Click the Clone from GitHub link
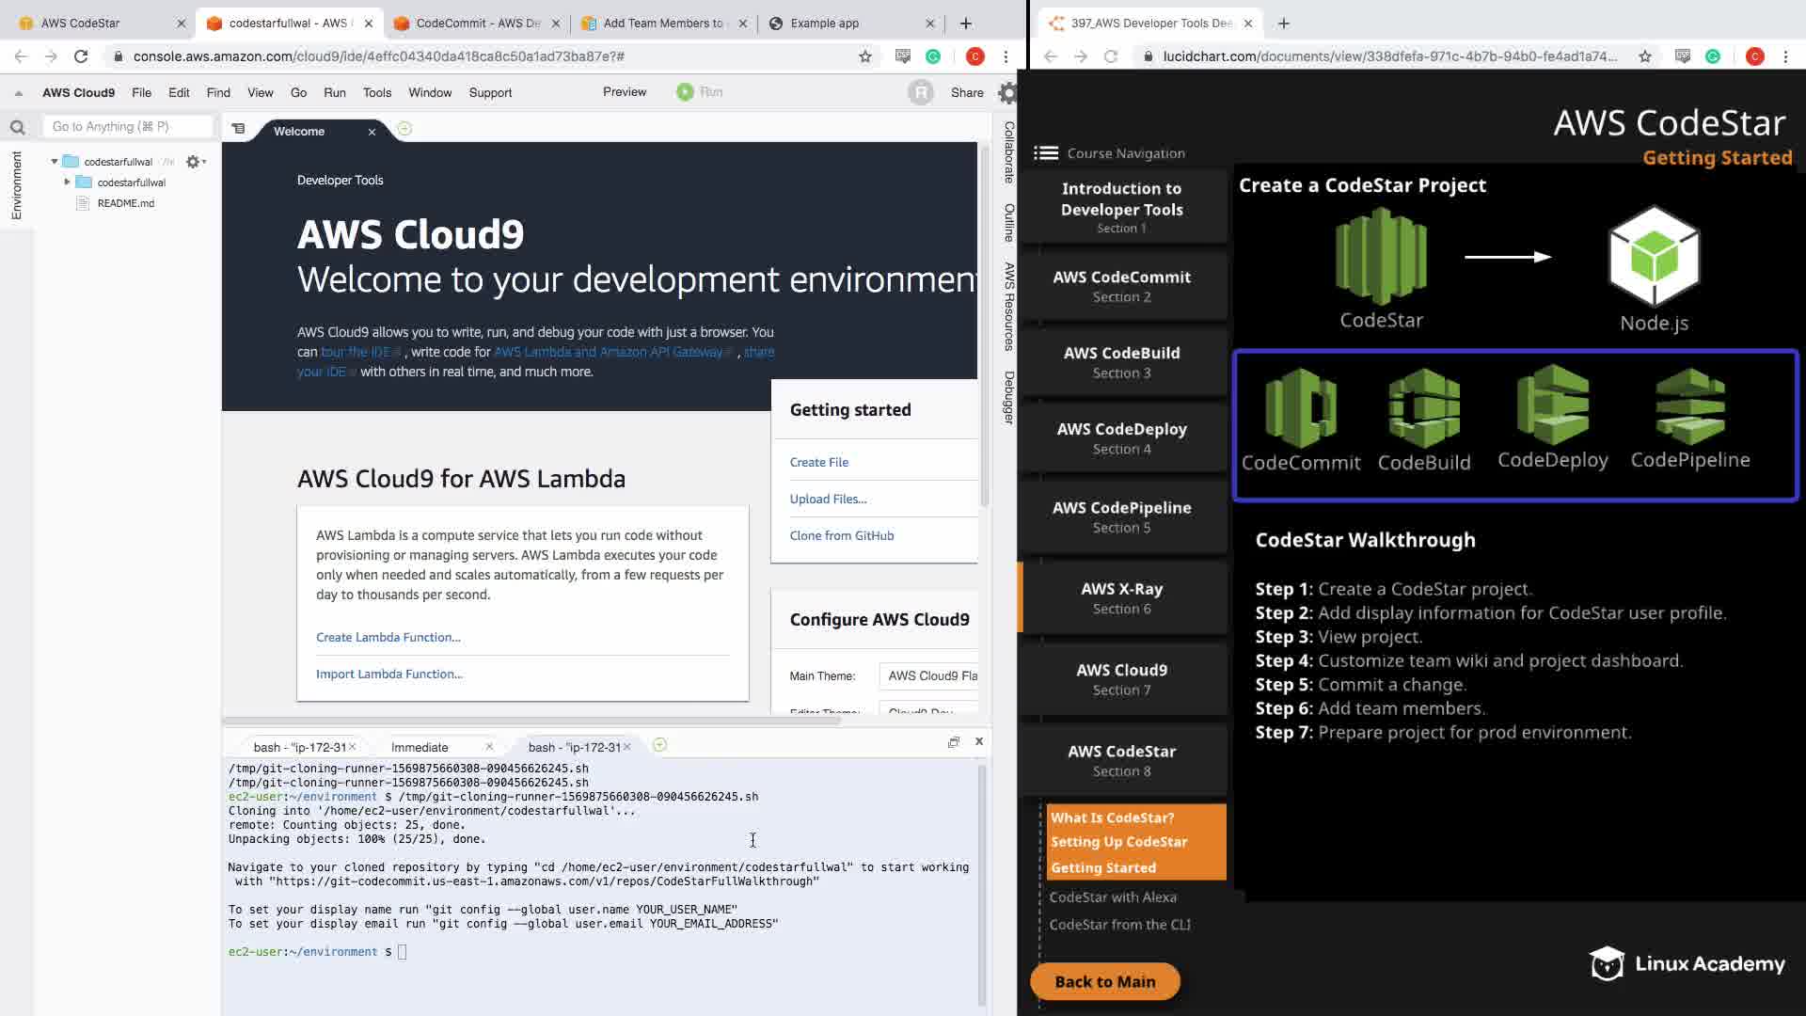 click(x=841, y=535)
